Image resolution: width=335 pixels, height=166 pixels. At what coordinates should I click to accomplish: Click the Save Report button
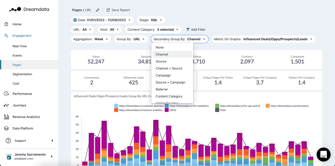tap(118, 10)
